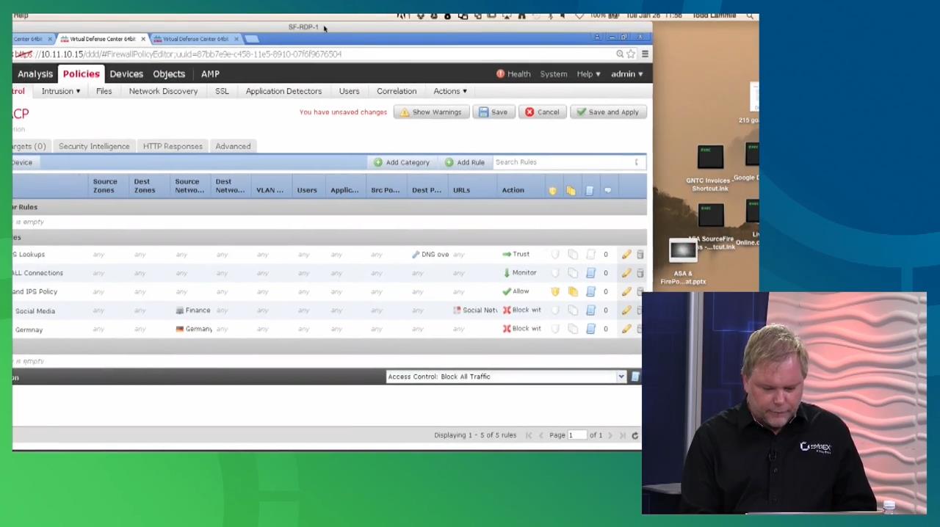This screenshot has height=527, width=940.
Task: Click the logging icon on the Monitor row
Action: click(590, 273)
